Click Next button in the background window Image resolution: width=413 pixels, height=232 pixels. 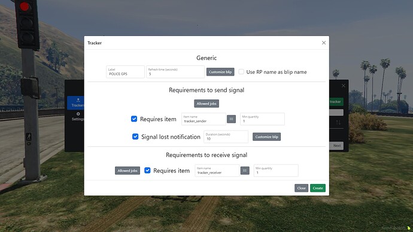coord(336,146)
